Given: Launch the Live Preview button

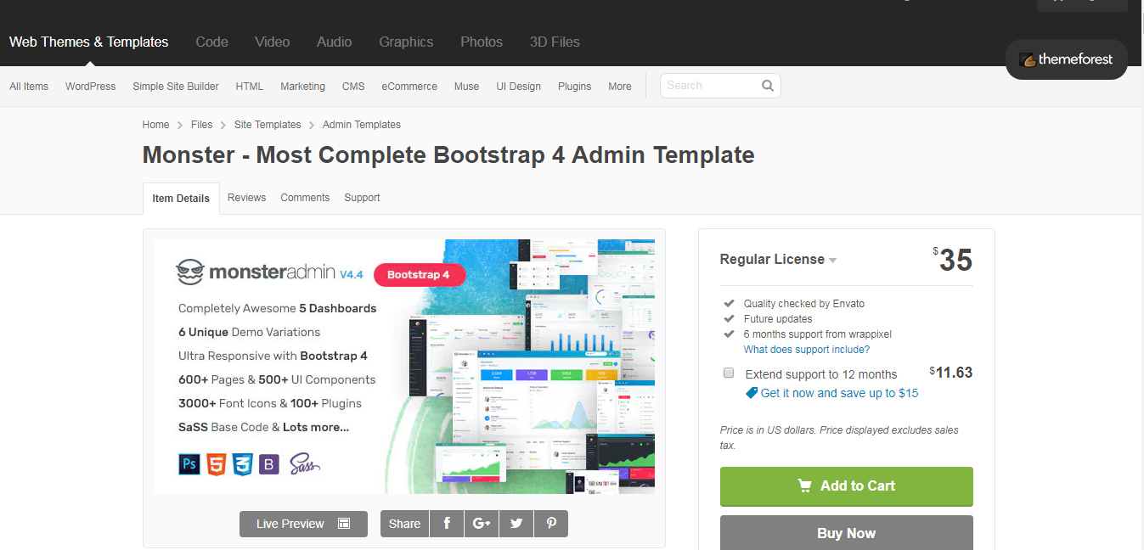Looking at the screenshot, I should tap(303, 524).
